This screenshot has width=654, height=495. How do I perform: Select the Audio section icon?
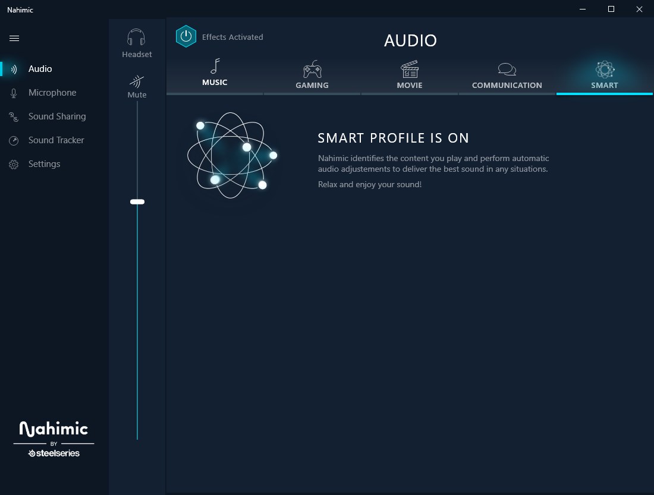click(12, 68)
